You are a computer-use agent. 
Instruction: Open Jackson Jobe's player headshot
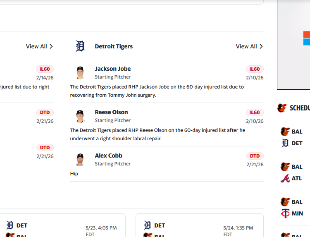click(x=80, y=73)
